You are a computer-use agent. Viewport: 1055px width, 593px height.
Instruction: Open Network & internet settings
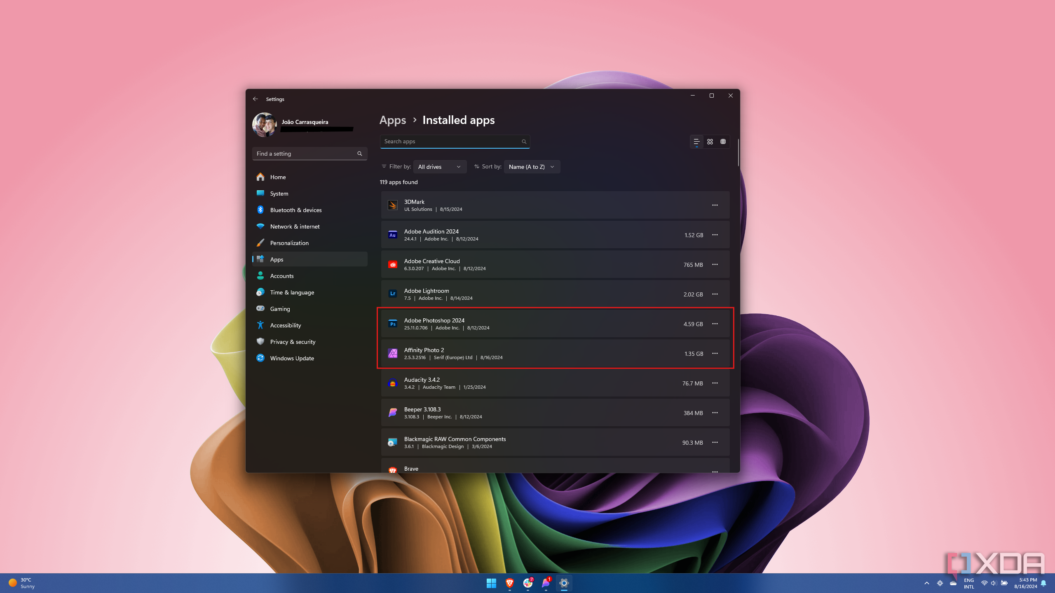tap(309, 226)
